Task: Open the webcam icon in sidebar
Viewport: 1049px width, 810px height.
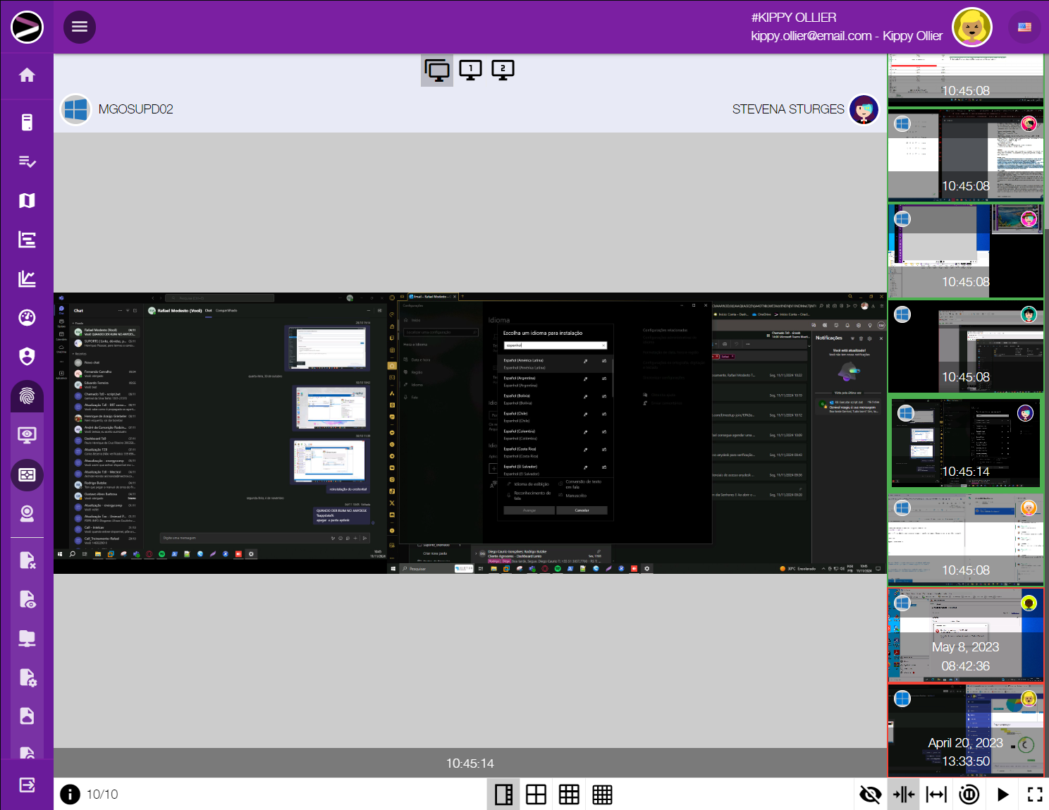Action: [x=27, y=513]
